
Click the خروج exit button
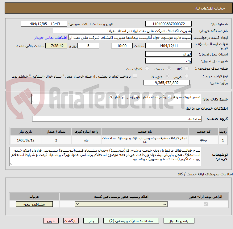[x=51, y=221]
